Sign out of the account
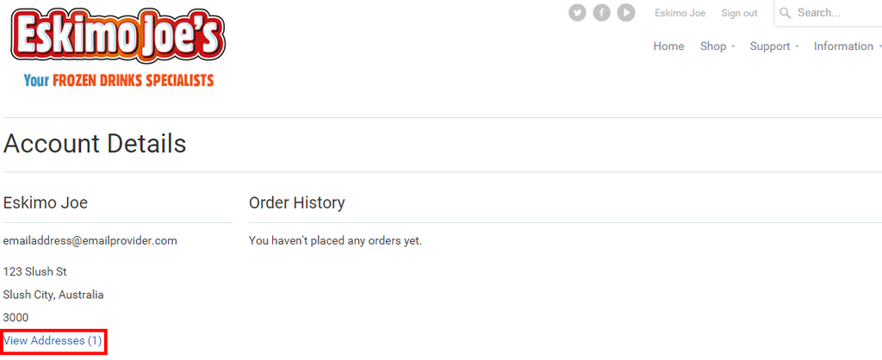This screenshot has height=360, width=882. 739,13
